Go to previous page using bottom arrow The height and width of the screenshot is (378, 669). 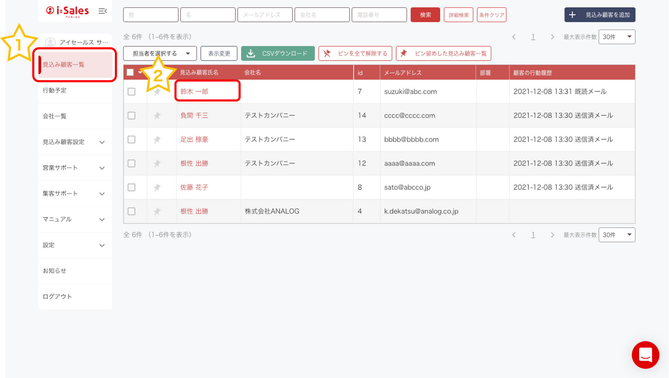click(x=514, y=235)
